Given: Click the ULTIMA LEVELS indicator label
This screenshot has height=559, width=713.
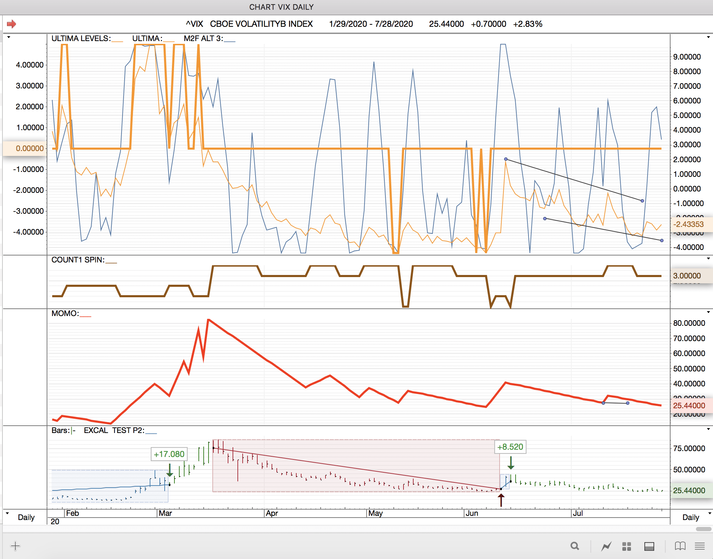Looking at the screenshot, I should (81, 39).
